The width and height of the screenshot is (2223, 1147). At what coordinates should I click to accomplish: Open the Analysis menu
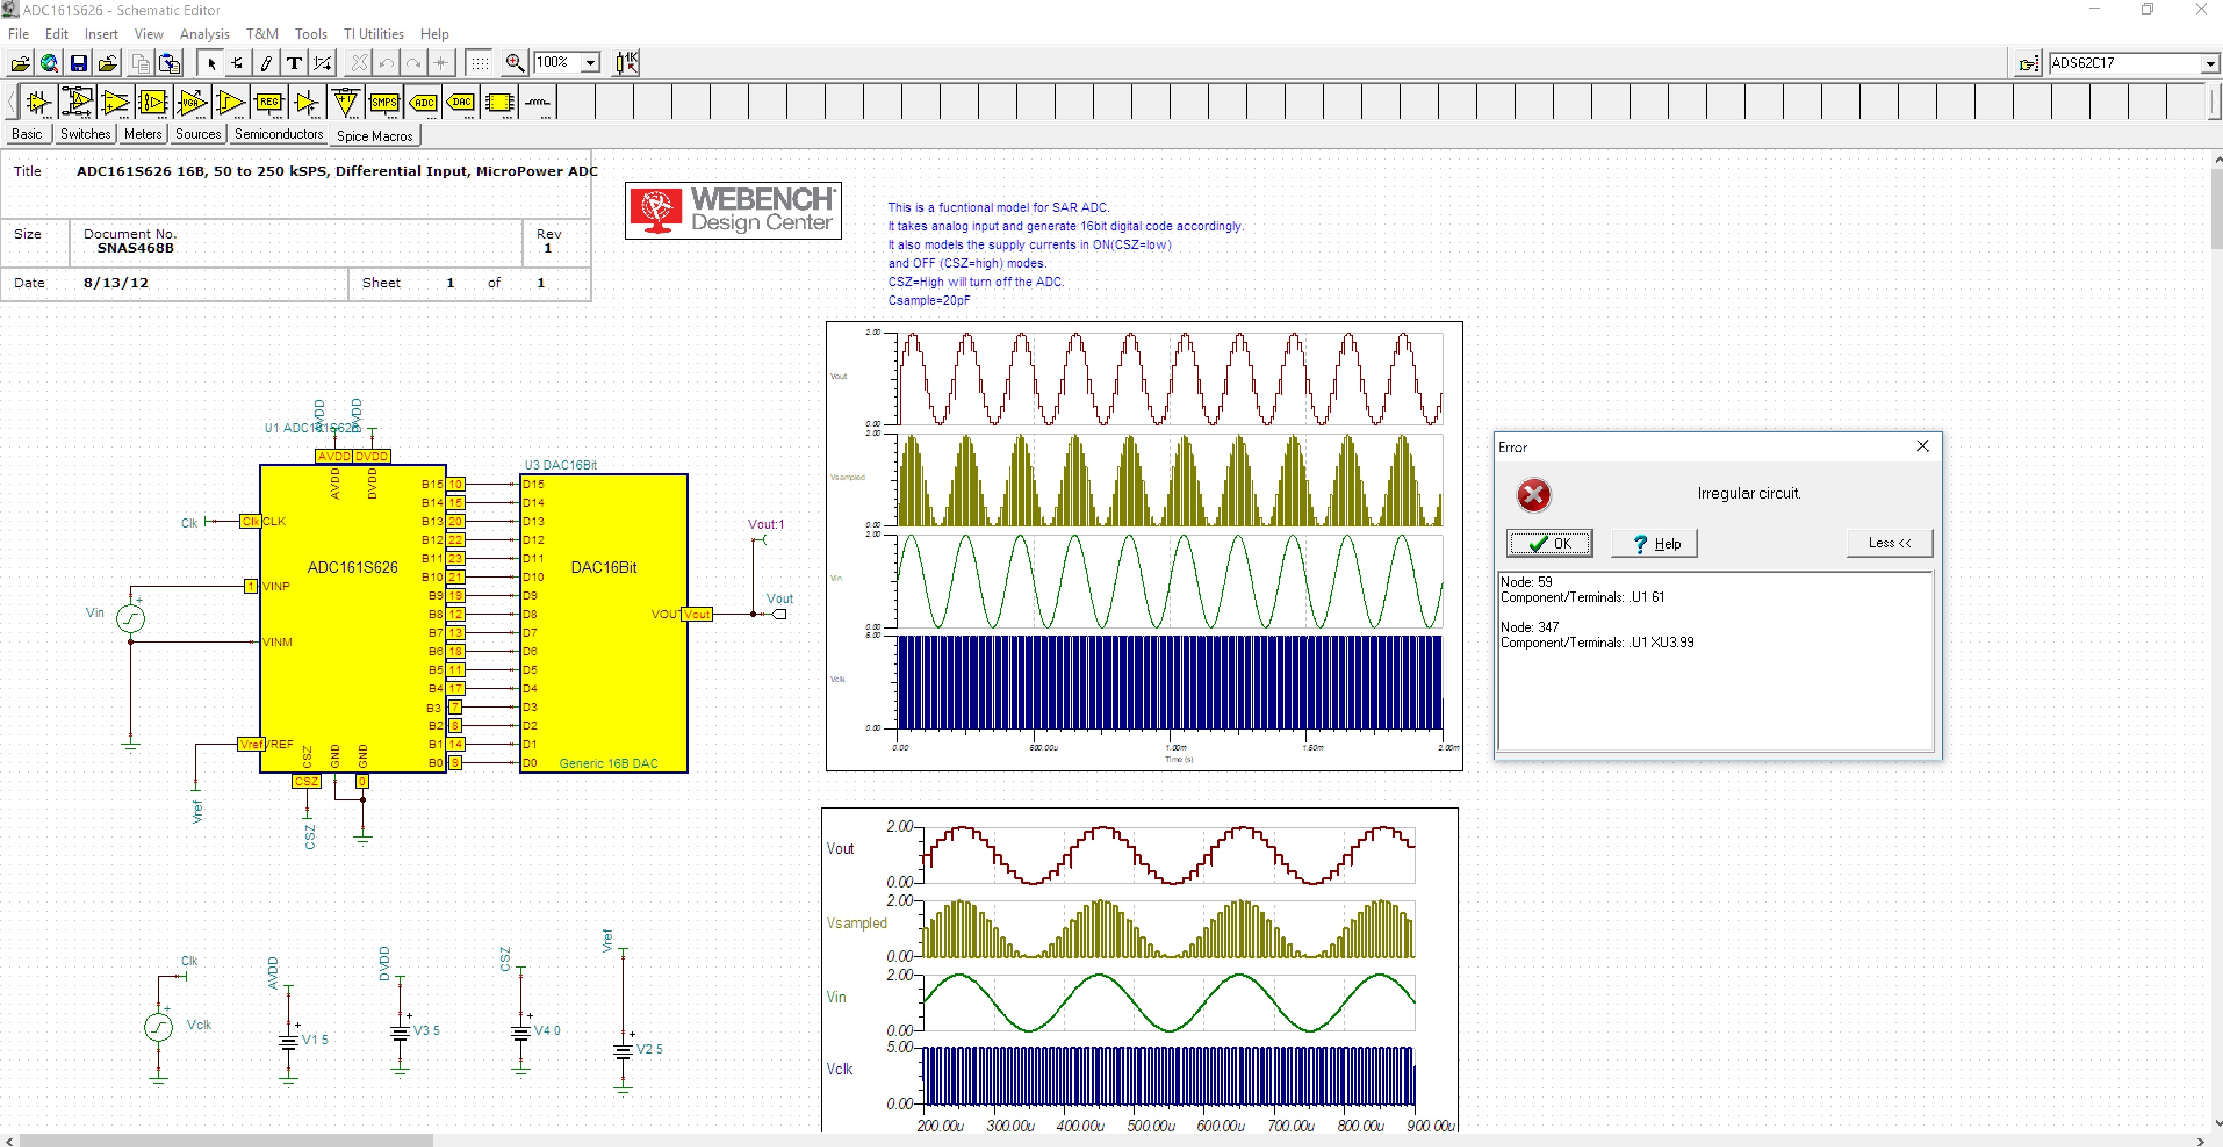click(204, 34)
